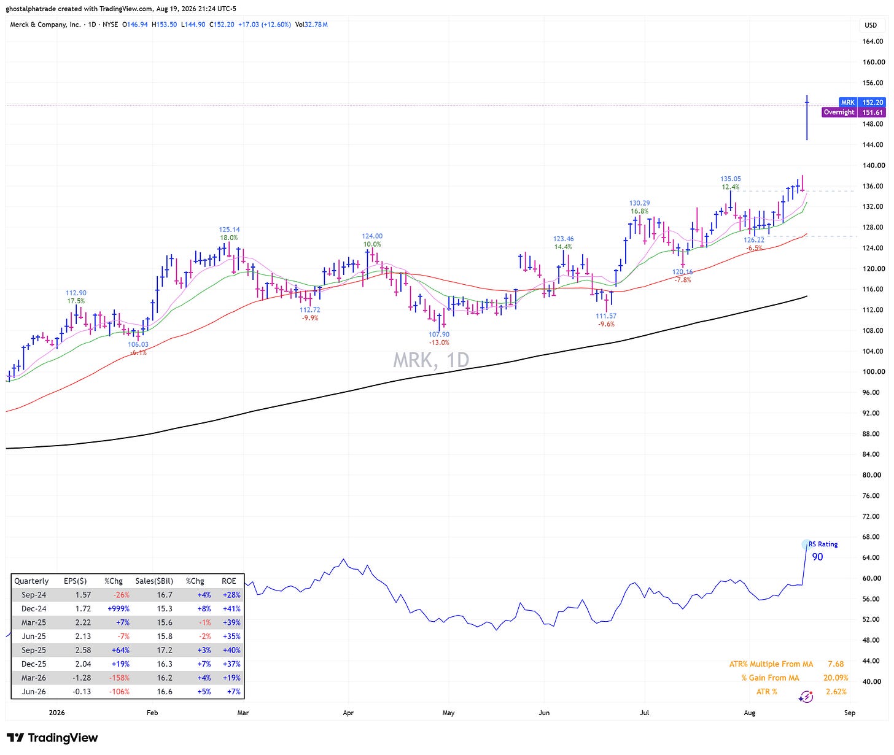
Task: Click the 18.0% gain label
Action: (229, 238)
